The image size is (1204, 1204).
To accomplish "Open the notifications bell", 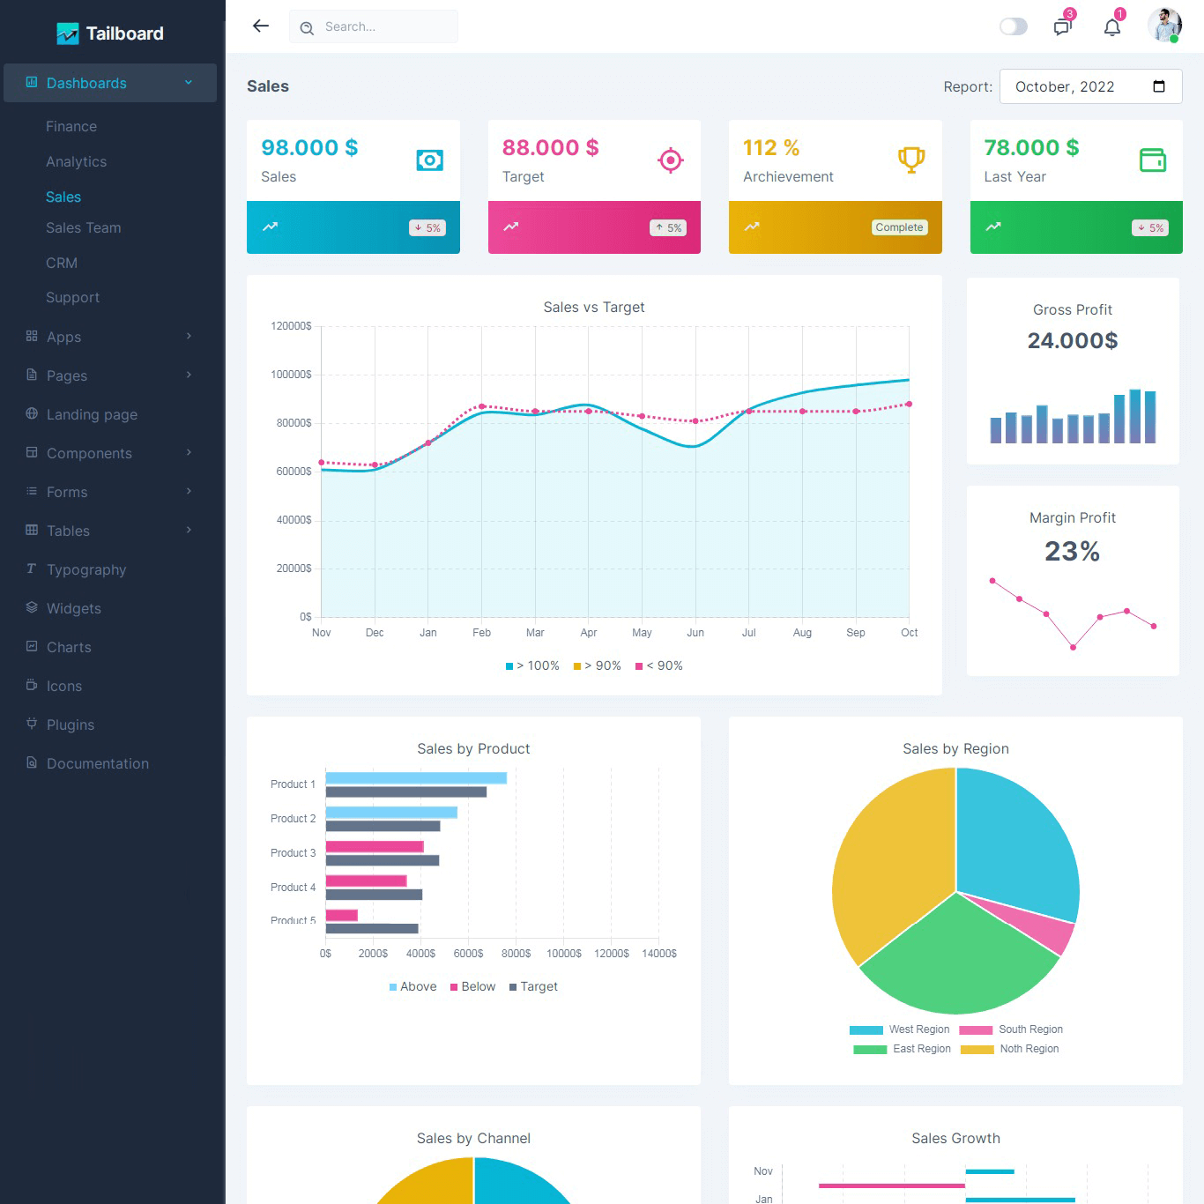I will point(1112,26).
